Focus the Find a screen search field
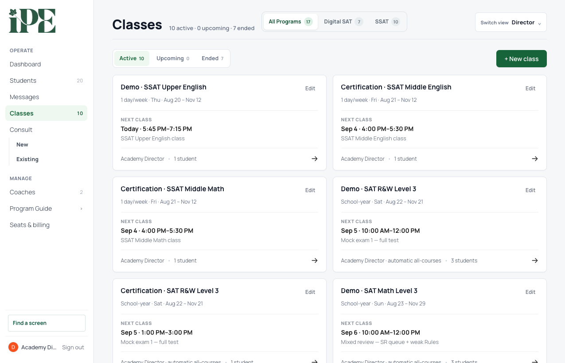565x363 pixels. (x=47, y=323)
